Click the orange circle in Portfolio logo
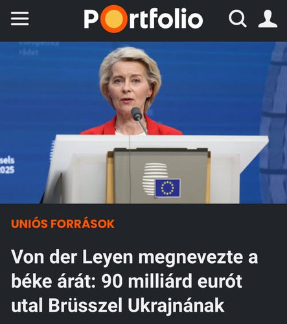 (x=113, y=19)
